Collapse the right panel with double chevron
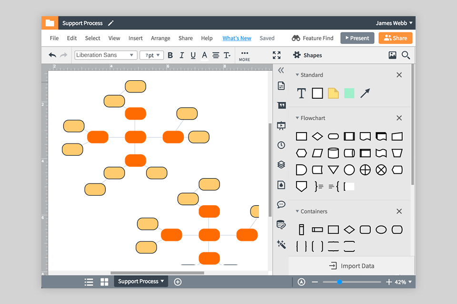457x304 pixels. 281,70
